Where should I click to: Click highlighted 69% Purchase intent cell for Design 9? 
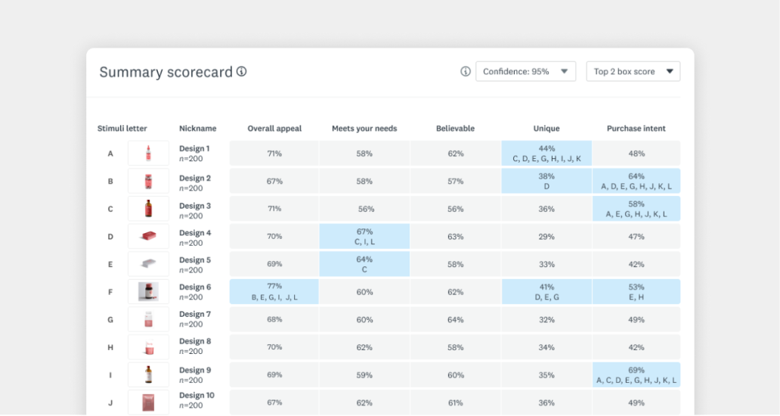point(636,374)
